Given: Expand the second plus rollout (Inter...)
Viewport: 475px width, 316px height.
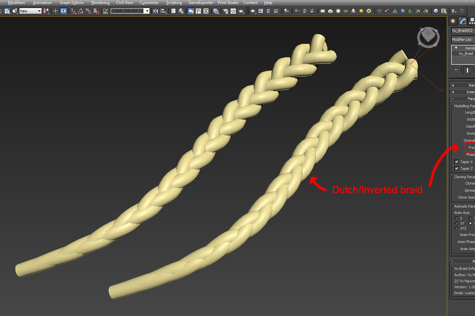Looking at the screenshot, I should (453, 92).
